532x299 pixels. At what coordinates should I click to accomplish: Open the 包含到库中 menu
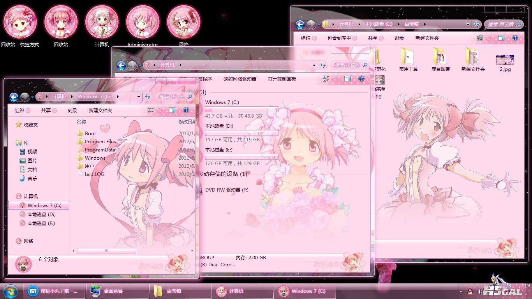[342, 38]
